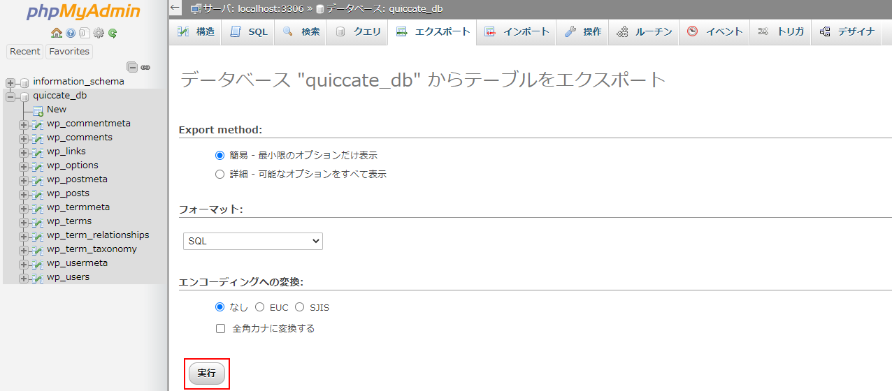Collapse the quiccate_db database node
Viewport: 892px width, 391px height.
tap(10, 96)
